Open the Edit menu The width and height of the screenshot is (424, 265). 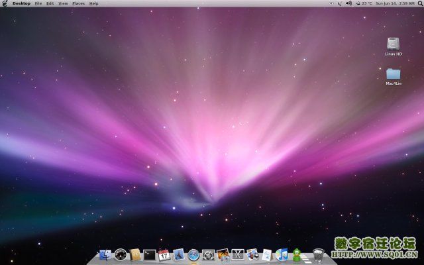point(50,3)
